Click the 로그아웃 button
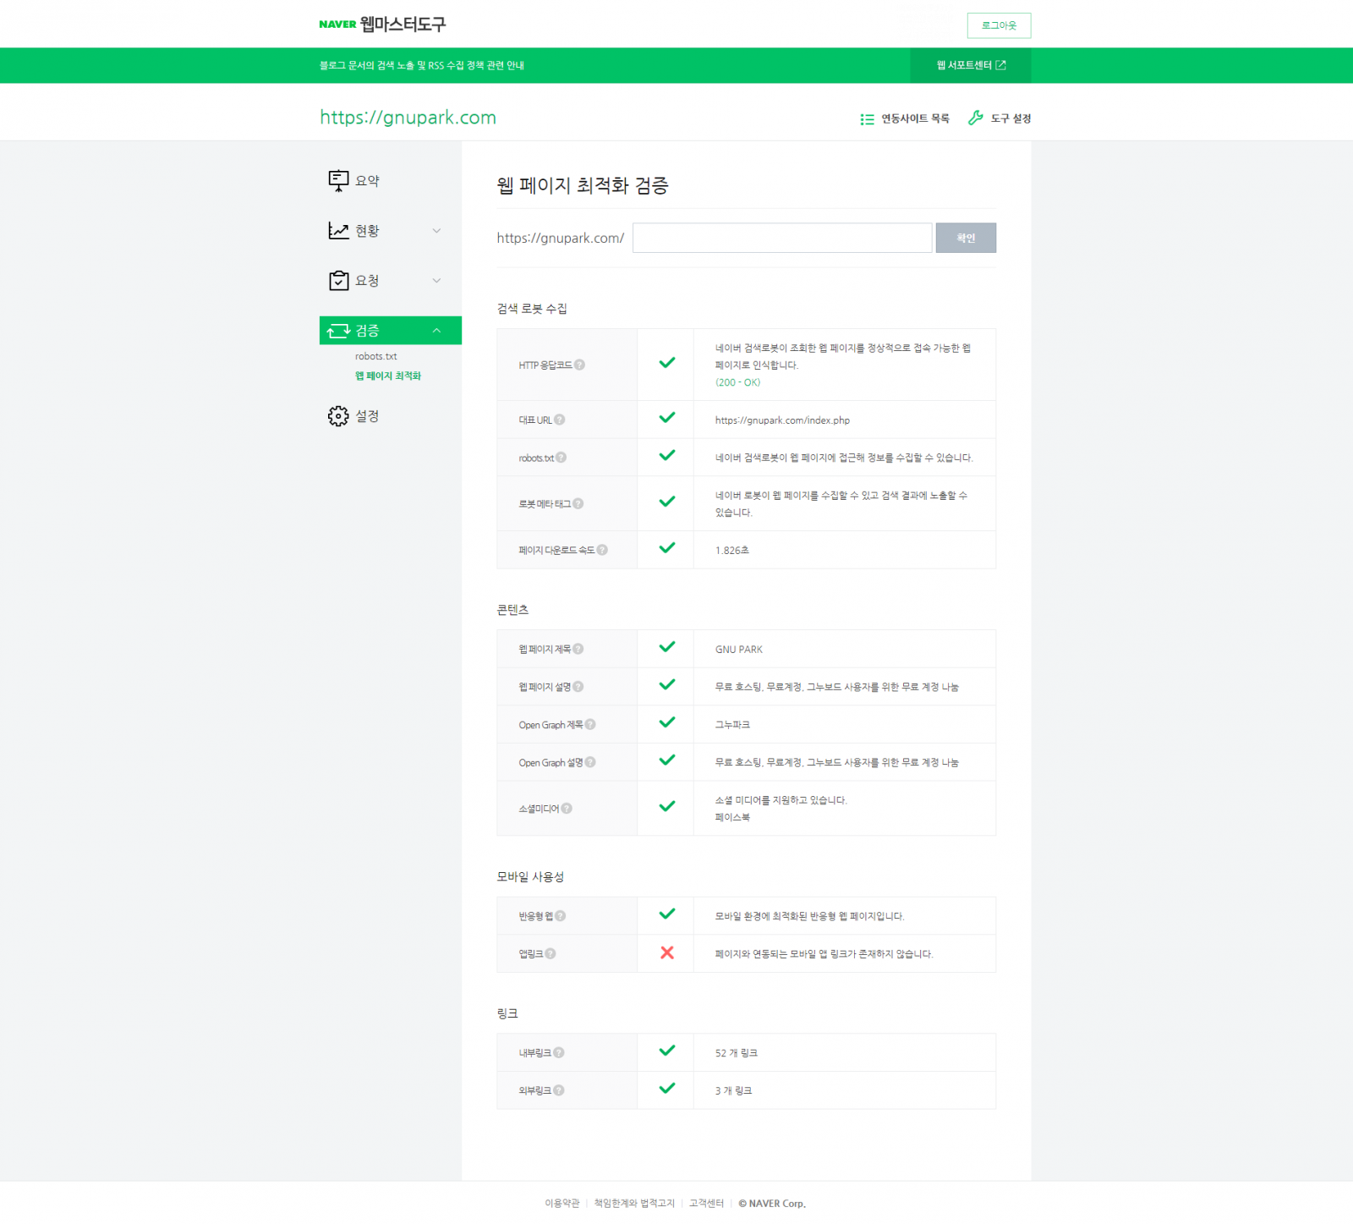Image resolution: width=1353 pixels, height=1224 pixels. pyautogui.click(x=999, y=26)
